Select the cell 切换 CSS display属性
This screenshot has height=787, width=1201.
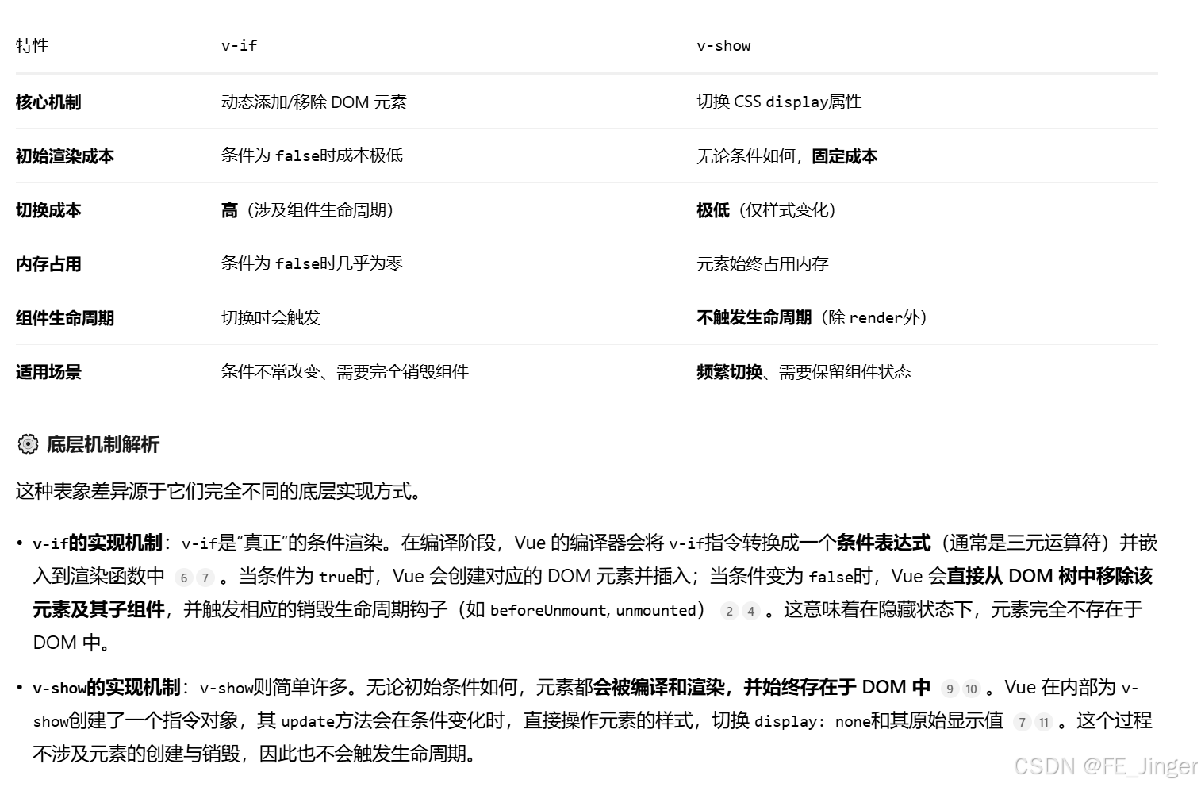coord(779,102)
